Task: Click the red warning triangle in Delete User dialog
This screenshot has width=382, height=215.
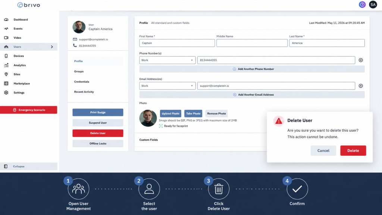Action: coord(278,121)
